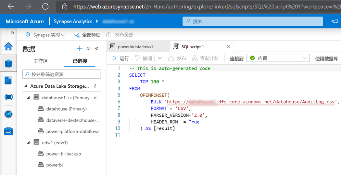Viewport: 341px width, 175px height.
Task: Click the site lock icon
Action: [x=65, y=7]
